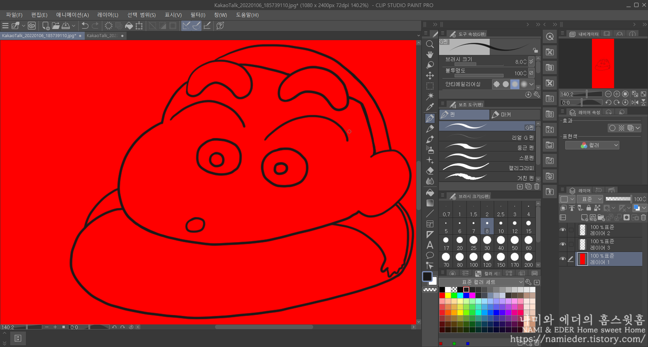Pick brush size 30 preset
Screen dimensions: 648x347
[487, 243]
